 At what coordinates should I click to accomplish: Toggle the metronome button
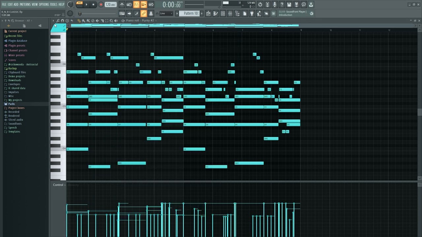tap(122, 5)
